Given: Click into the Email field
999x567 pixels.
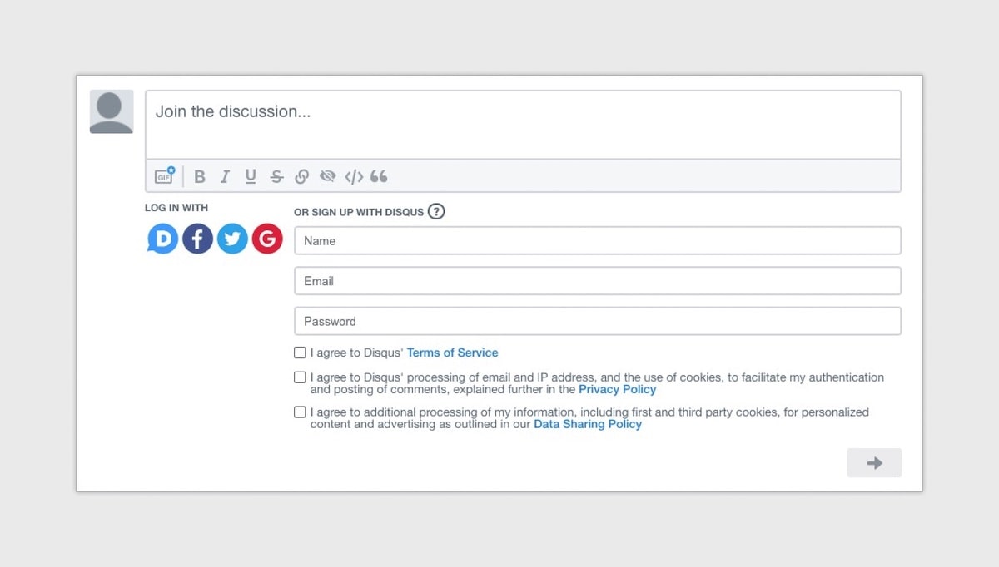Looking at the screenshot, I should 598,281.
